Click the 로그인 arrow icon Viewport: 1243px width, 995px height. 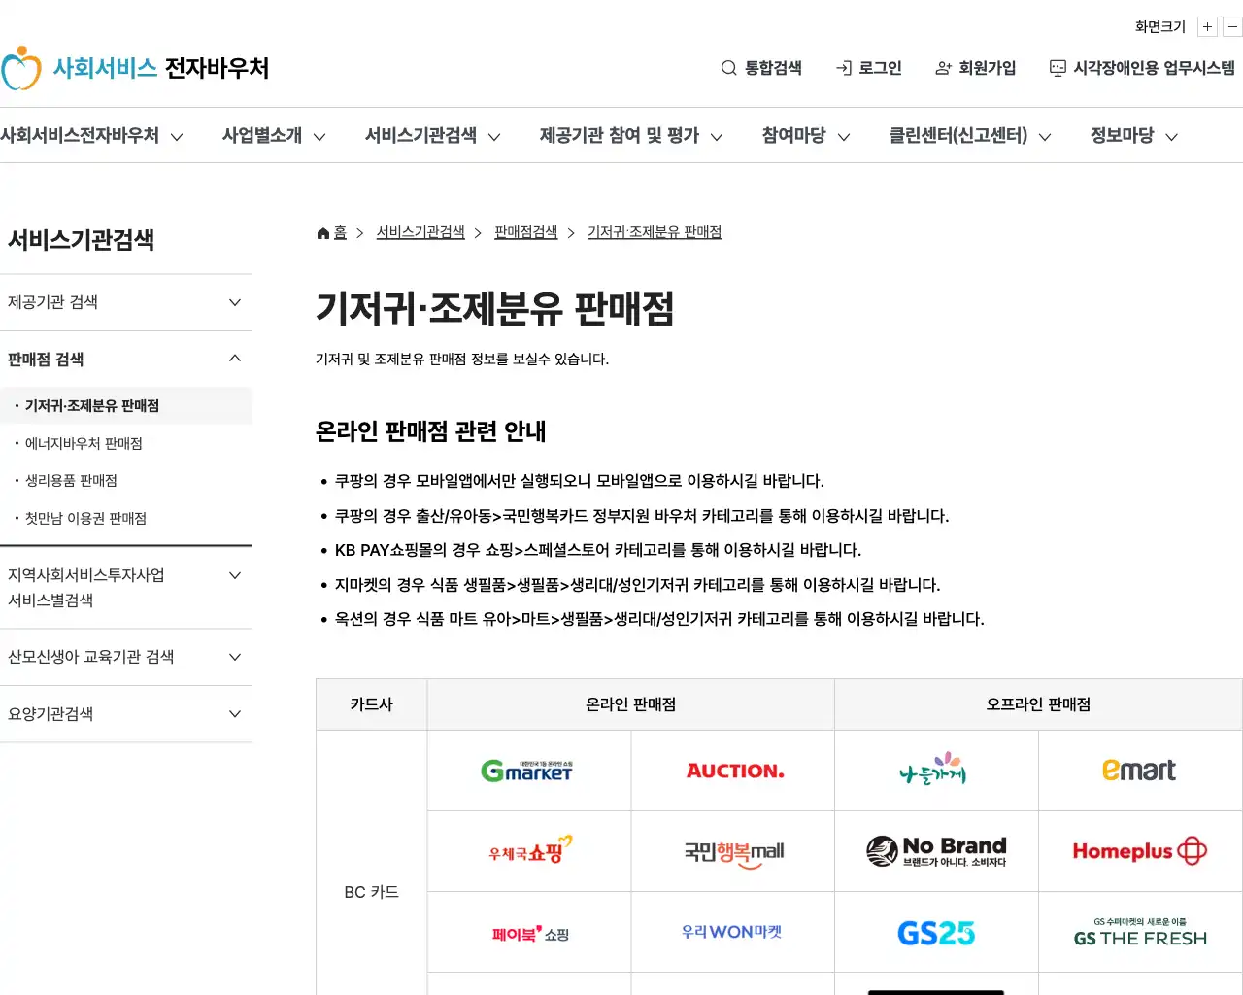point(843,68)
